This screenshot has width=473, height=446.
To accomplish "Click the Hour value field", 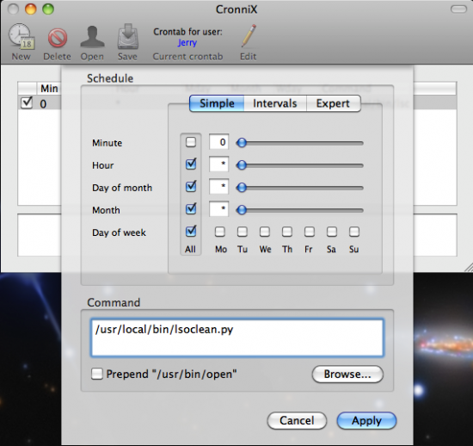I will point(219,164).
